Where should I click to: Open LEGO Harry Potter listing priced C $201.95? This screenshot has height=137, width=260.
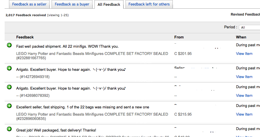tap(92, 53)
